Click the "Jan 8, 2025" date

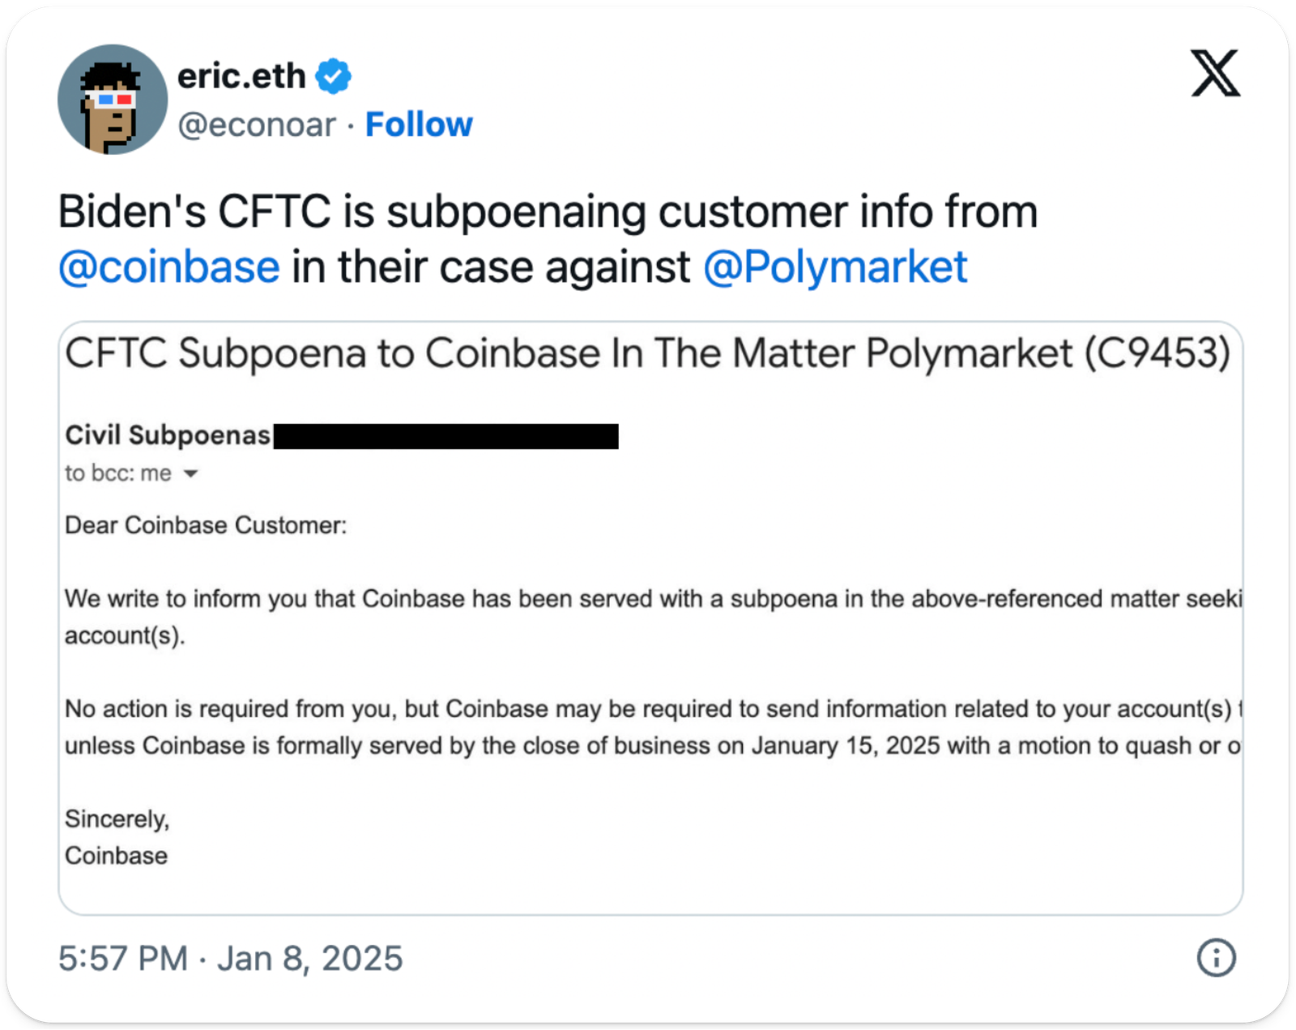[309, 959]
